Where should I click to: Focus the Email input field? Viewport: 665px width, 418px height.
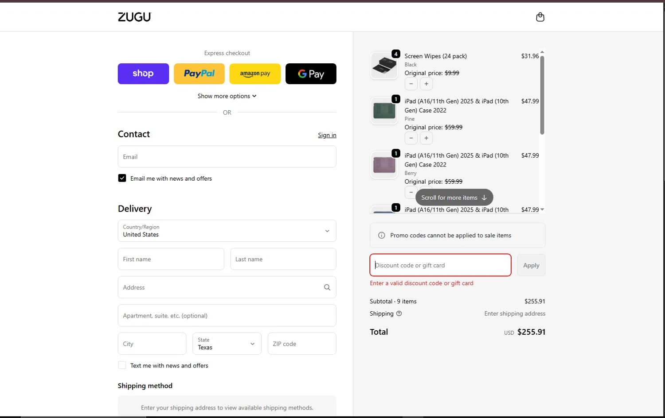227,157
